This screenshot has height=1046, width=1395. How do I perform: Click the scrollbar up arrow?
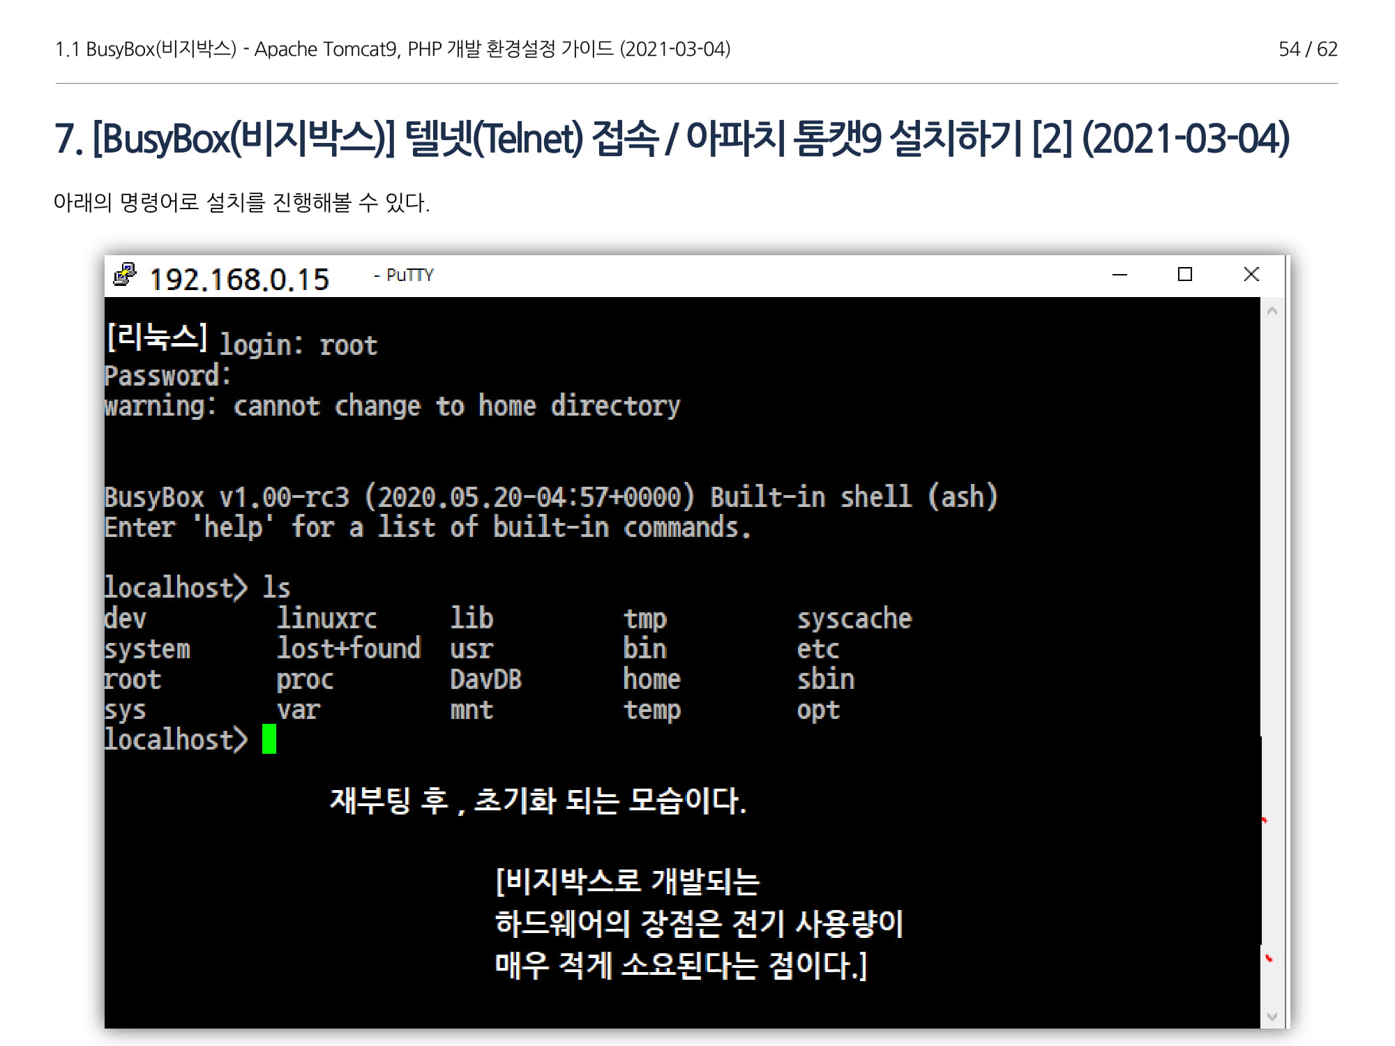click(1272, 311)
